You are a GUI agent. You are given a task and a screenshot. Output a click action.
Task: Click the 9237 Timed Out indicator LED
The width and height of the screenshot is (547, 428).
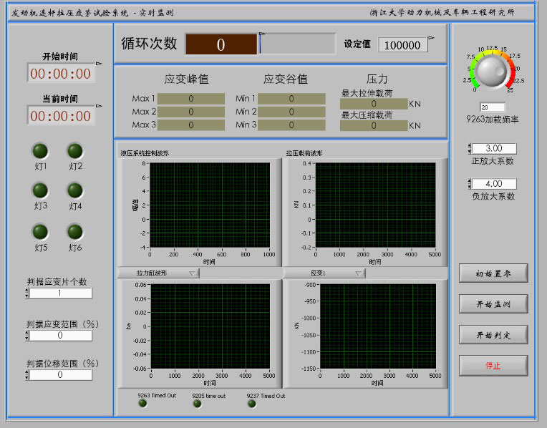(251, 404)
